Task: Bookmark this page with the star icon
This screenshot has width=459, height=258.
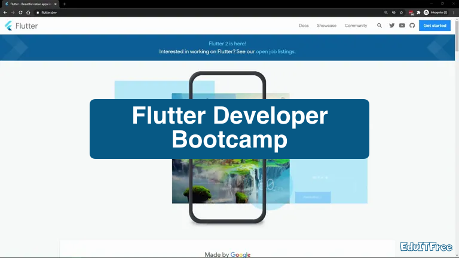Action: point(402,13)
